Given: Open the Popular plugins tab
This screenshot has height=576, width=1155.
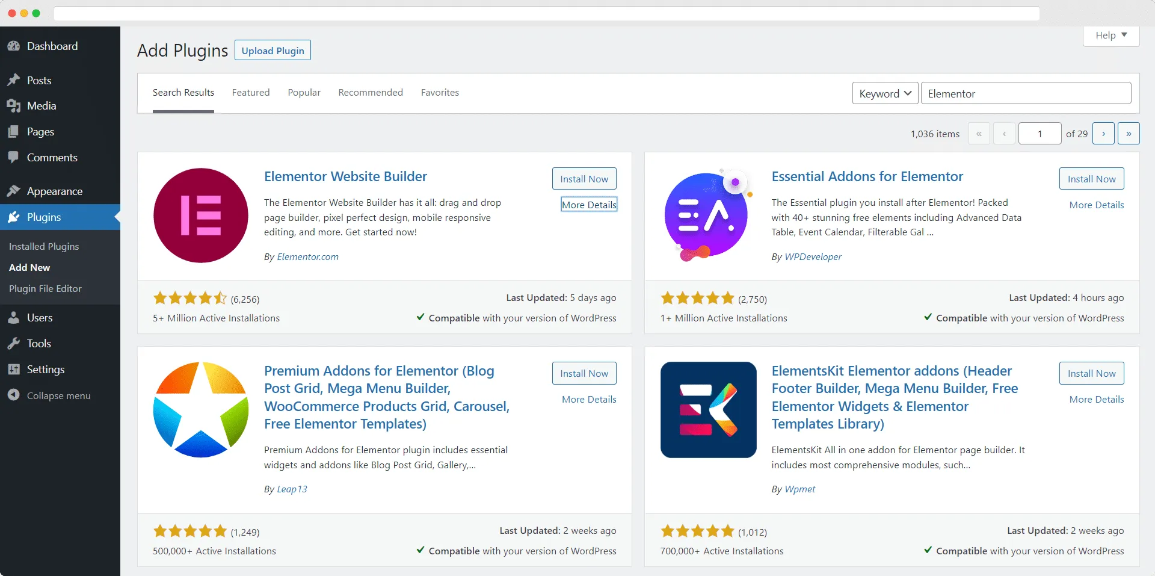Looking at the screenshot, I should pyautogui.click(x=304, y=92).
